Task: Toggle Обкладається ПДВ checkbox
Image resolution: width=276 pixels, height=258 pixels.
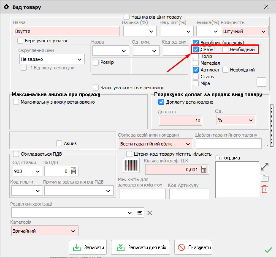Action: pyautogui.click(x=16, y=154)
